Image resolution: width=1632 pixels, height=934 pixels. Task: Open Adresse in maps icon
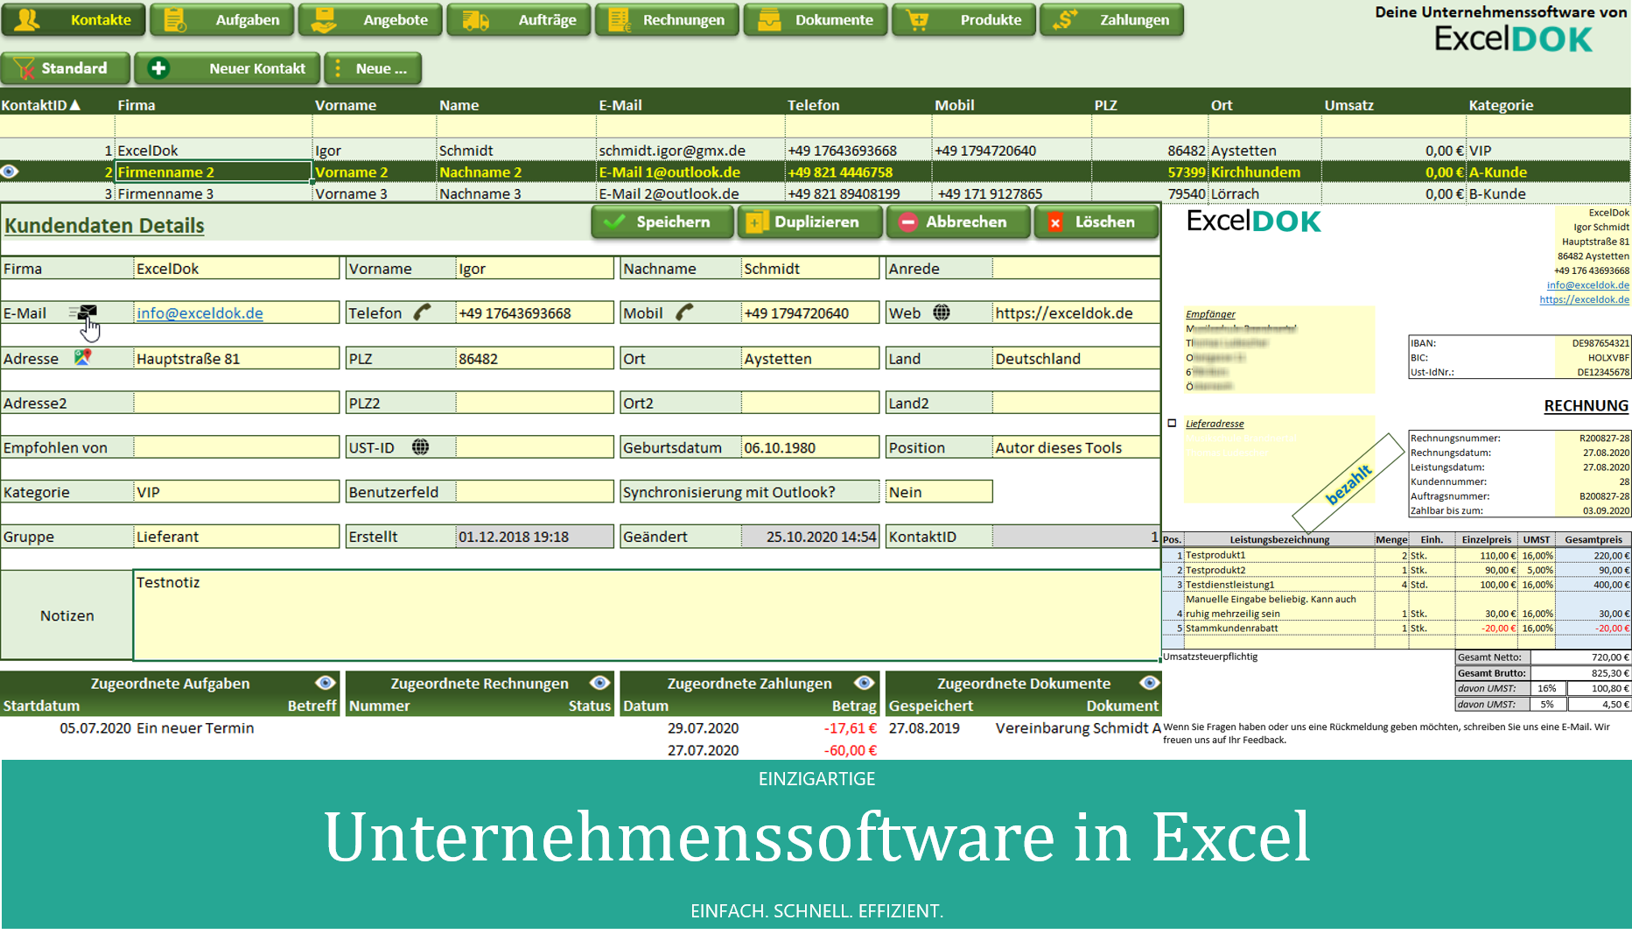click(x=82, y=357)
